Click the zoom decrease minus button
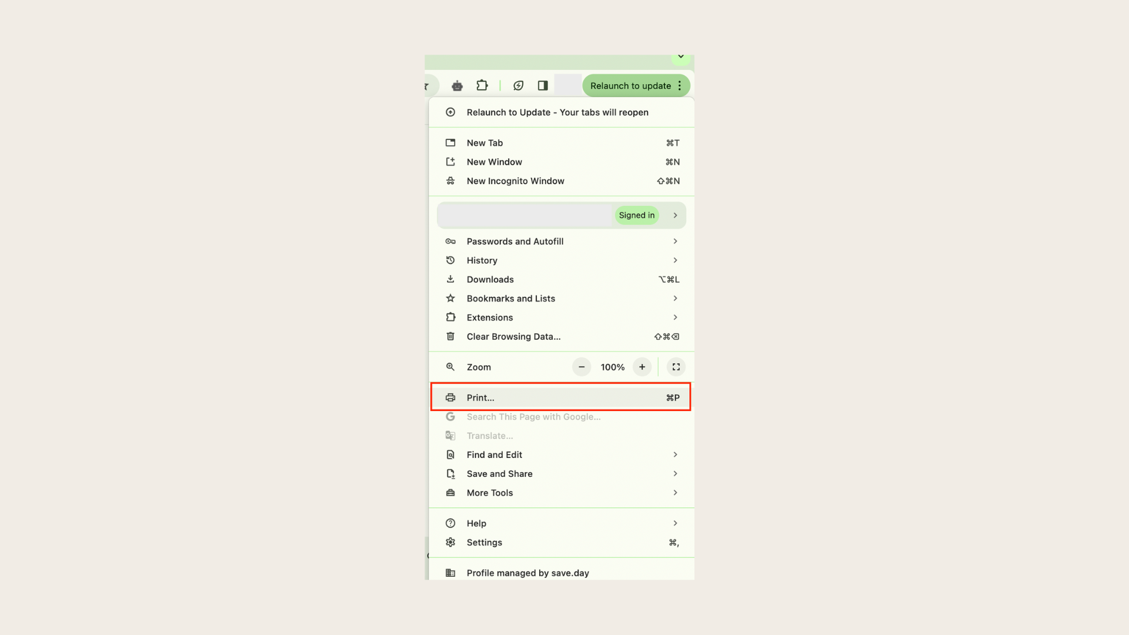Viewport: 1129px width, 635px height. coord(581,367)
